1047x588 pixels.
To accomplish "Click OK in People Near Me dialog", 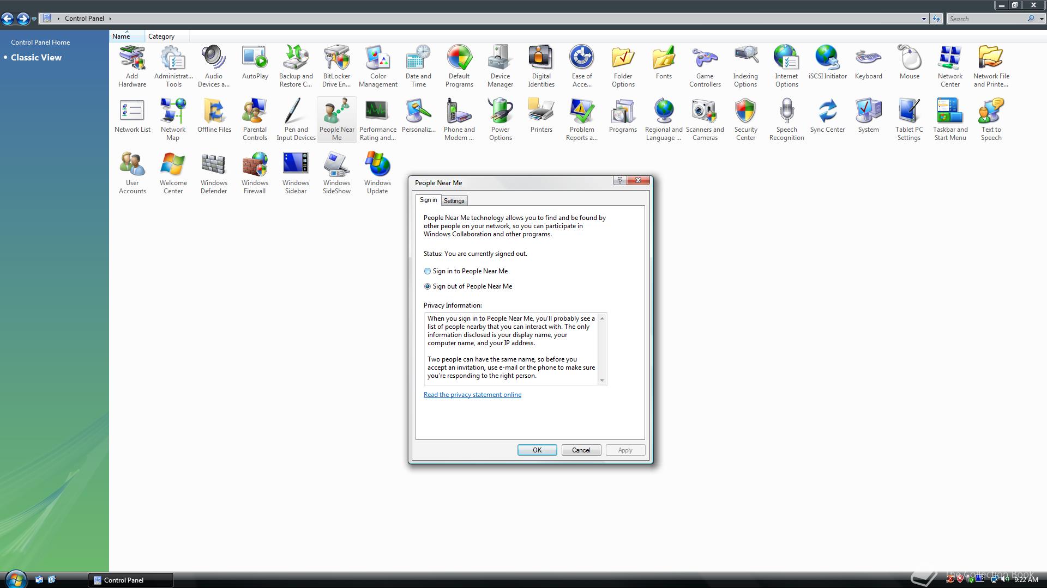I will point(537,450).
